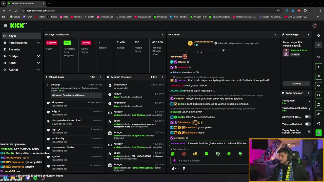Image resolution: width=324 pixels, height=182 pixels.
Task: Click the purple microphone icon in message box
Action: coord(174,161)
